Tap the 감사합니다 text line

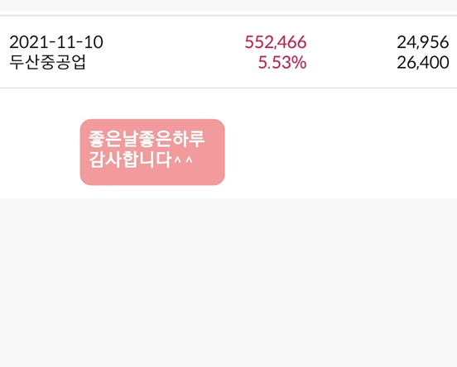pyautogui.click(x=130, y=160)
